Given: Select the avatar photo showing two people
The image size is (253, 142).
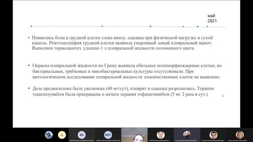Looking at the screenshot, I should [187, 135].
